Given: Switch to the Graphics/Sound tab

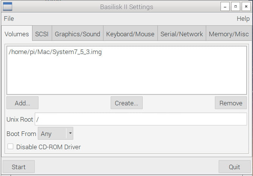Looking at the screenshot, I should (77, 34).
